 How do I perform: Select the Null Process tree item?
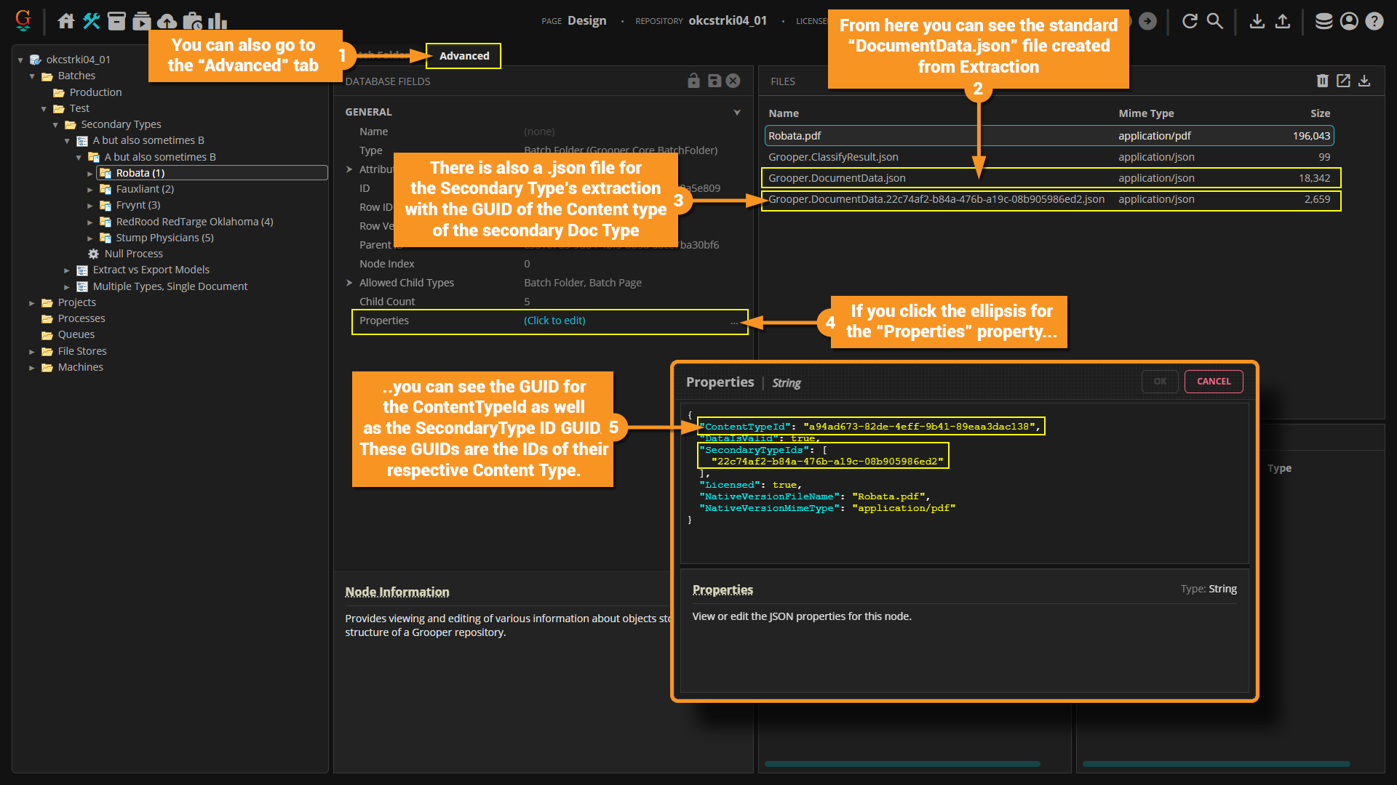(x=133, y=254)
